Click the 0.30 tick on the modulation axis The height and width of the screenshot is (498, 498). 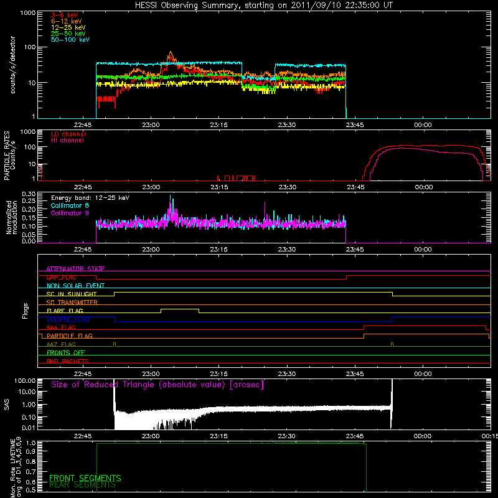(x=29, y=194)
